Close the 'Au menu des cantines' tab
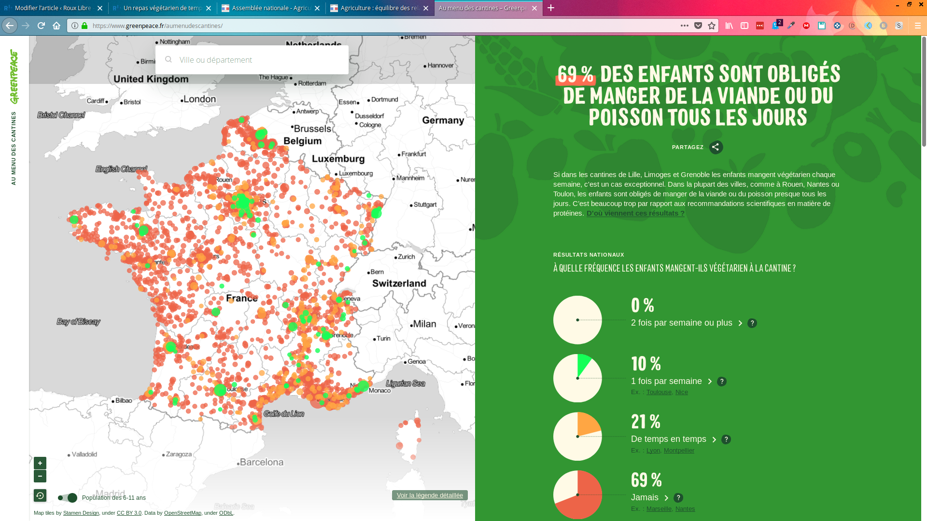Viewport: 927px width, 521px height. [534, 8]
